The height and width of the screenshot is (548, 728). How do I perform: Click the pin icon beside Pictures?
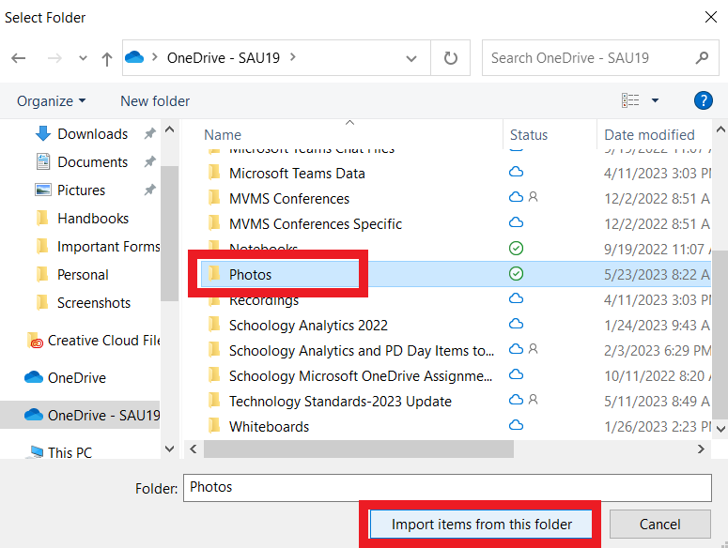point(149,190)
